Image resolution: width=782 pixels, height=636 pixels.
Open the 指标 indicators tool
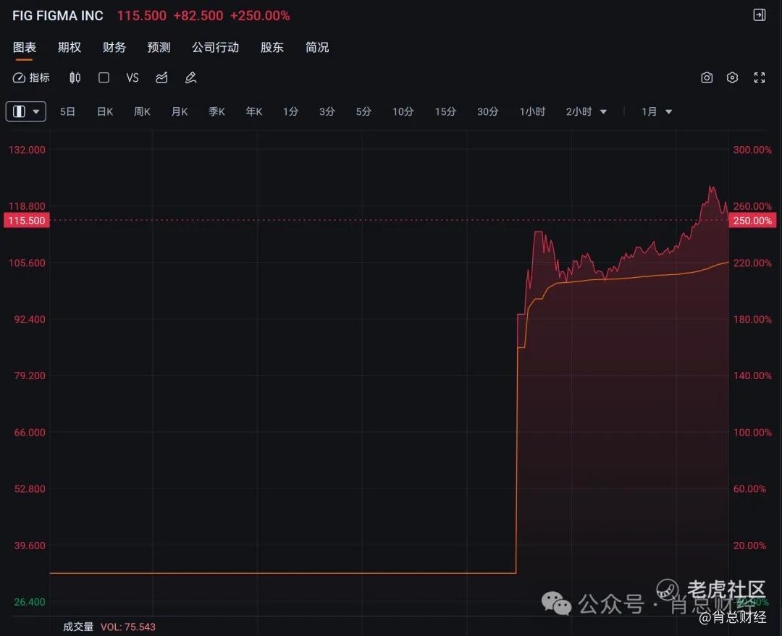[x=31, y=77]
